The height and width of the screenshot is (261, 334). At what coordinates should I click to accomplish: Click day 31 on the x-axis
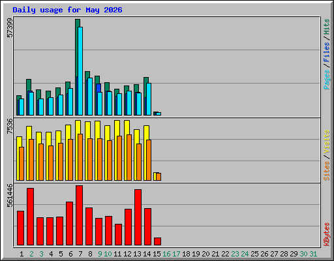tap(313, 254)
